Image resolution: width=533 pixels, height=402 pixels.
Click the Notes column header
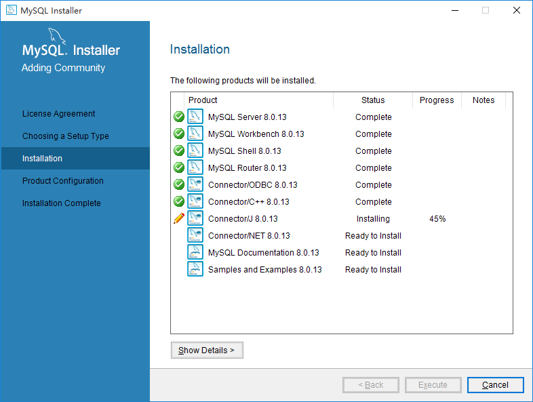[483, 100]
